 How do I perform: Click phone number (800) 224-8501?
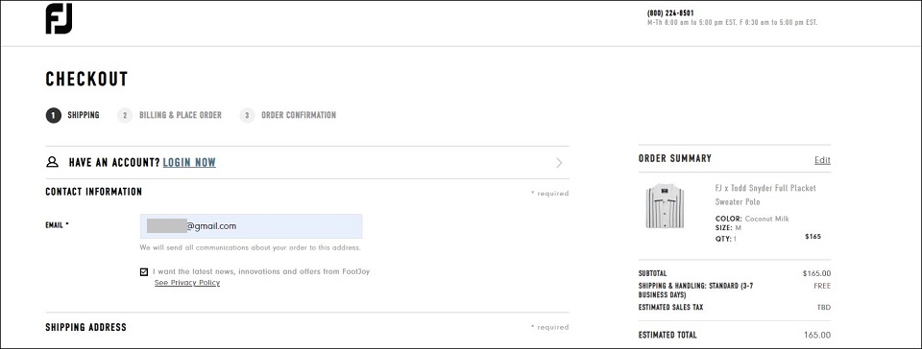click(670, 13)
